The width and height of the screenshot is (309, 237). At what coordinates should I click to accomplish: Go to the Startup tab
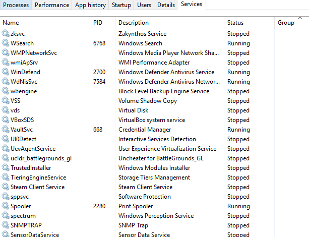[121, 5]
